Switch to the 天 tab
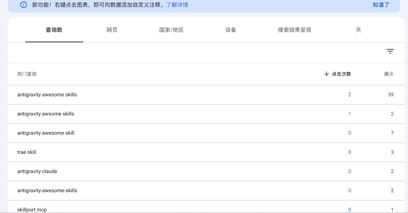408x213 pixels. tap(359, 30)
